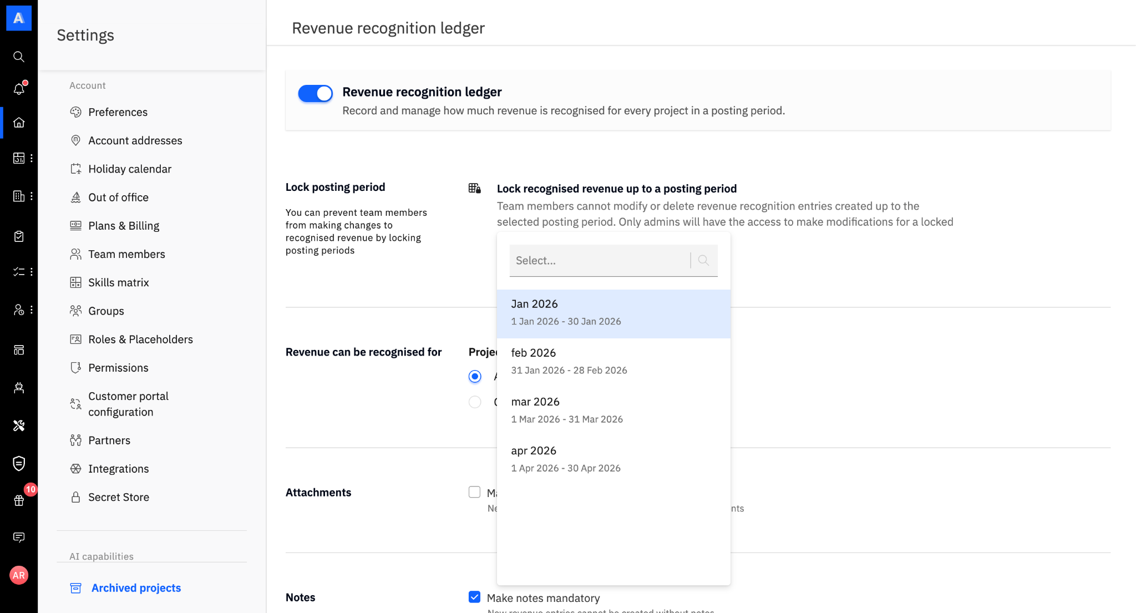Go to Plans & Billing

pos(124,226)
